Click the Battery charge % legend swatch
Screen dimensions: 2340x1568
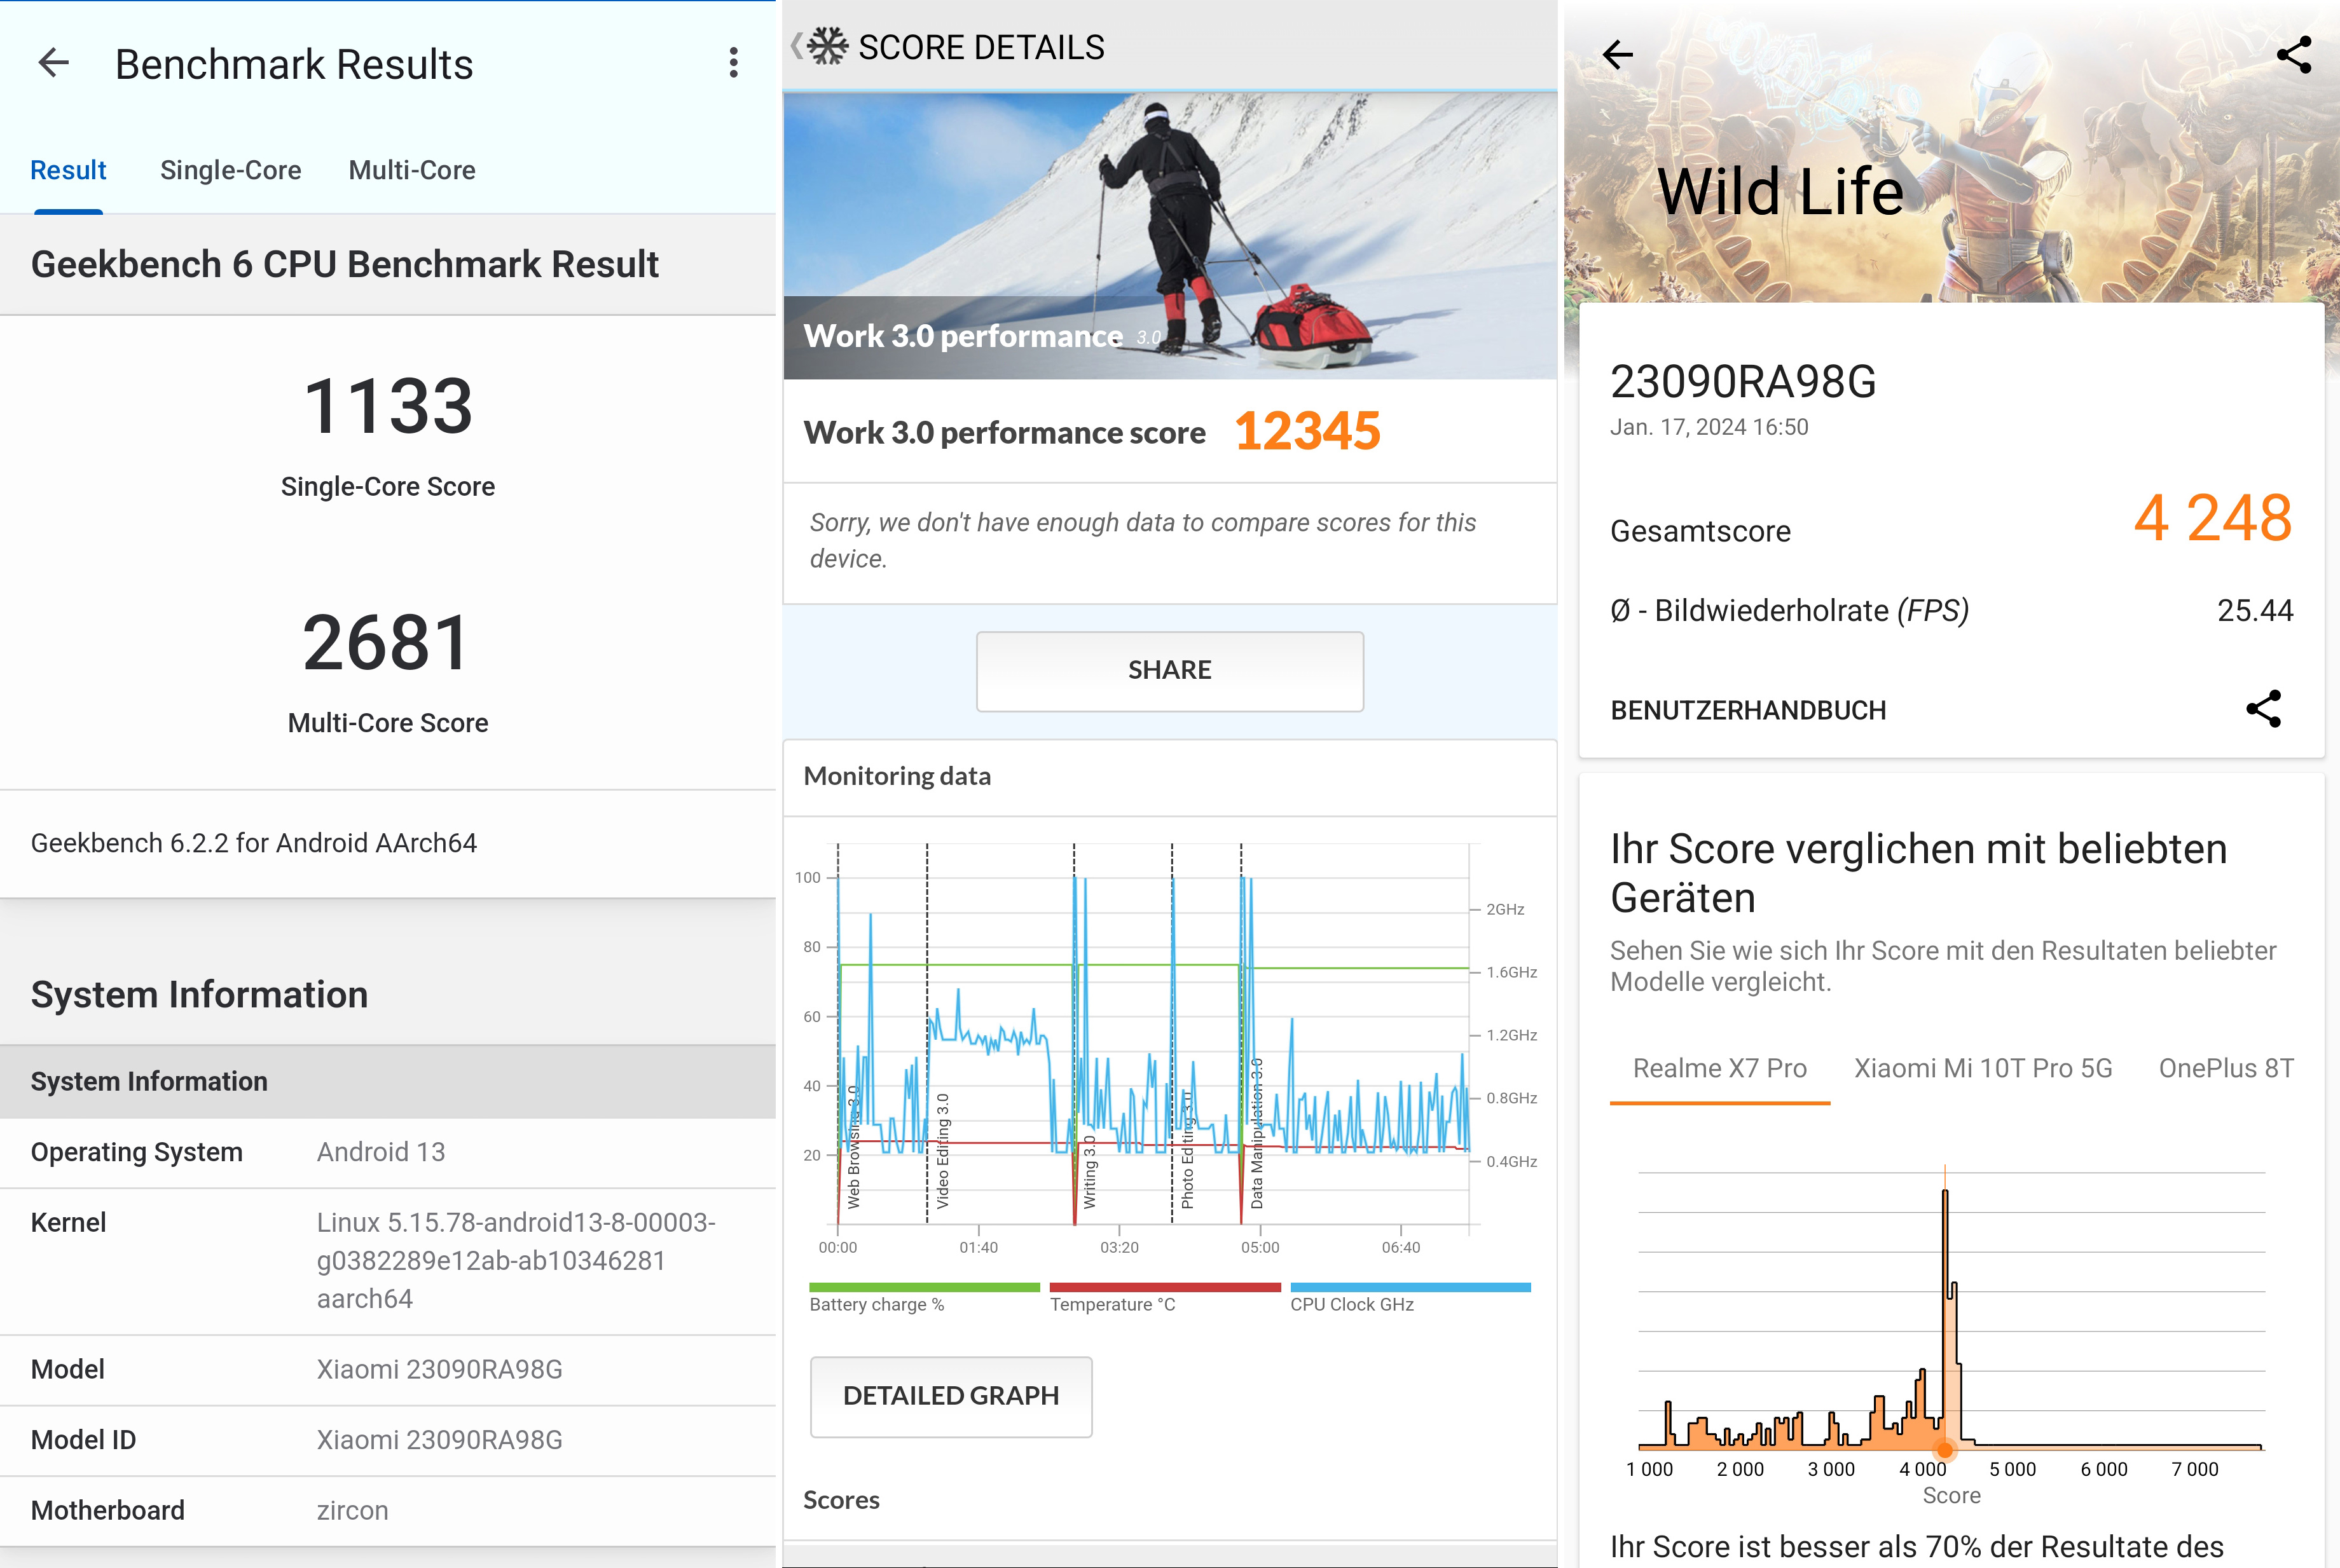[x=923, y=1288]
